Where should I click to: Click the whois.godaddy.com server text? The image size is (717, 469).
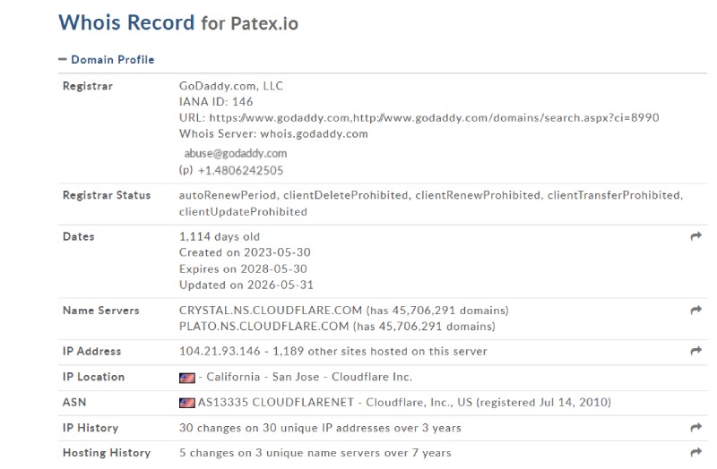[x=315, y=133]
